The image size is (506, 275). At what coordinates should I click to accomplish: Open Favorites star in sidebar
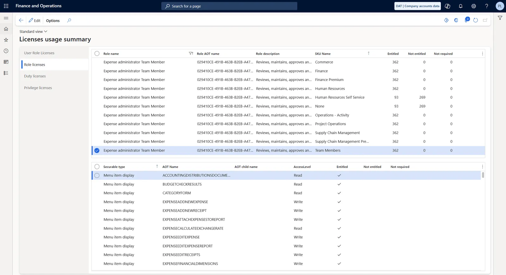(6, 40)
